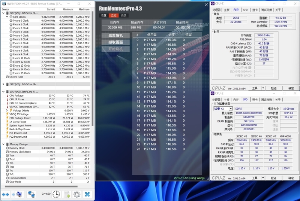Click the DDR5-6000 (3000 MHz) max bandwidth field

249,113
